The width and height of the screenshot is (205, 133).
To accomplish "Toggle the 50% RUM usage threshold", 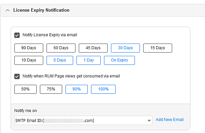I will pos(25,89).
